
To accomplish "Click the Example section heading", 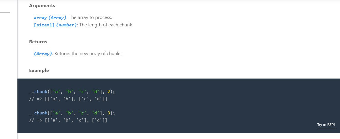I will [39, 71].
